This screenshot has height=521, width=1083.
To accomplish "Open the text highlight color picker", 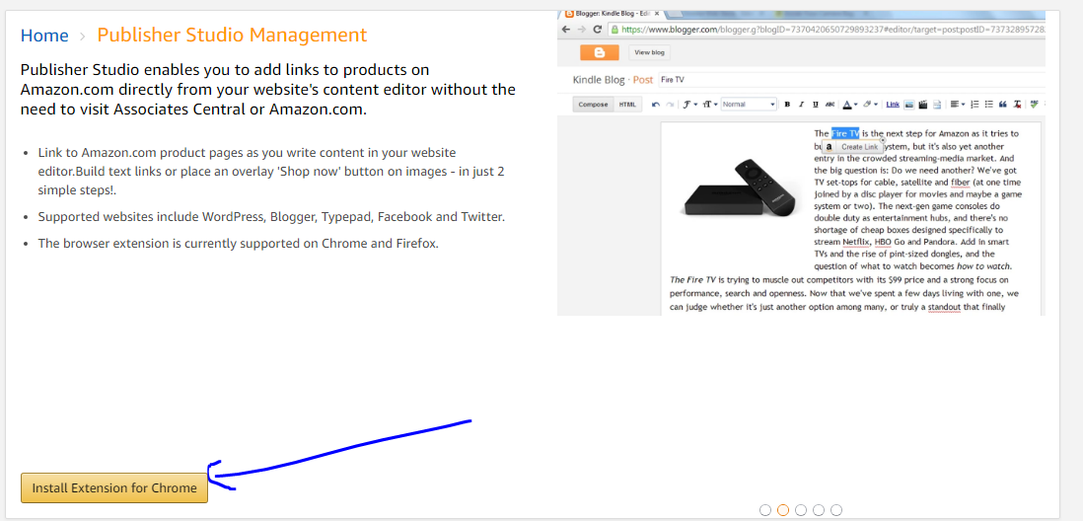I will point(870,105).
